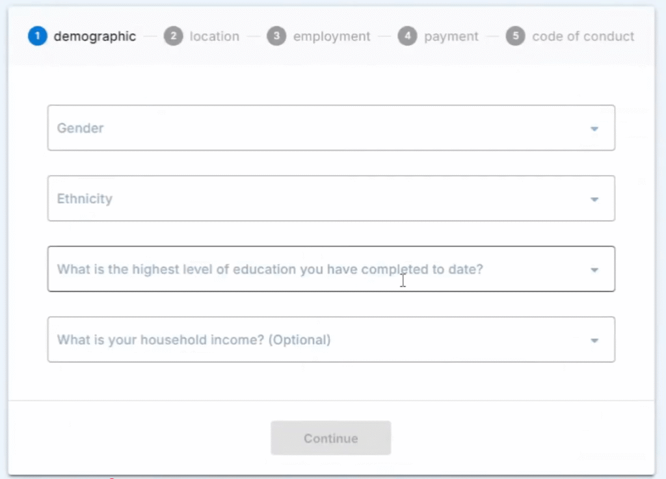666x479 pixels.
Task: Click the step 1 circle icon
Action: (x=38, y=36)
